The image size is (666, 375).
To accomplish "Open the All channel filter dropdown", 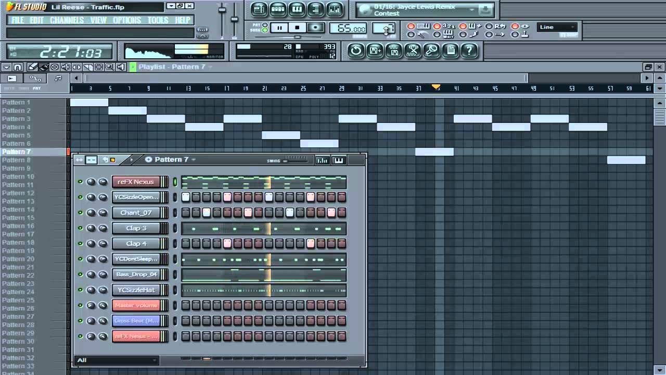I will (x=117, y=360).
